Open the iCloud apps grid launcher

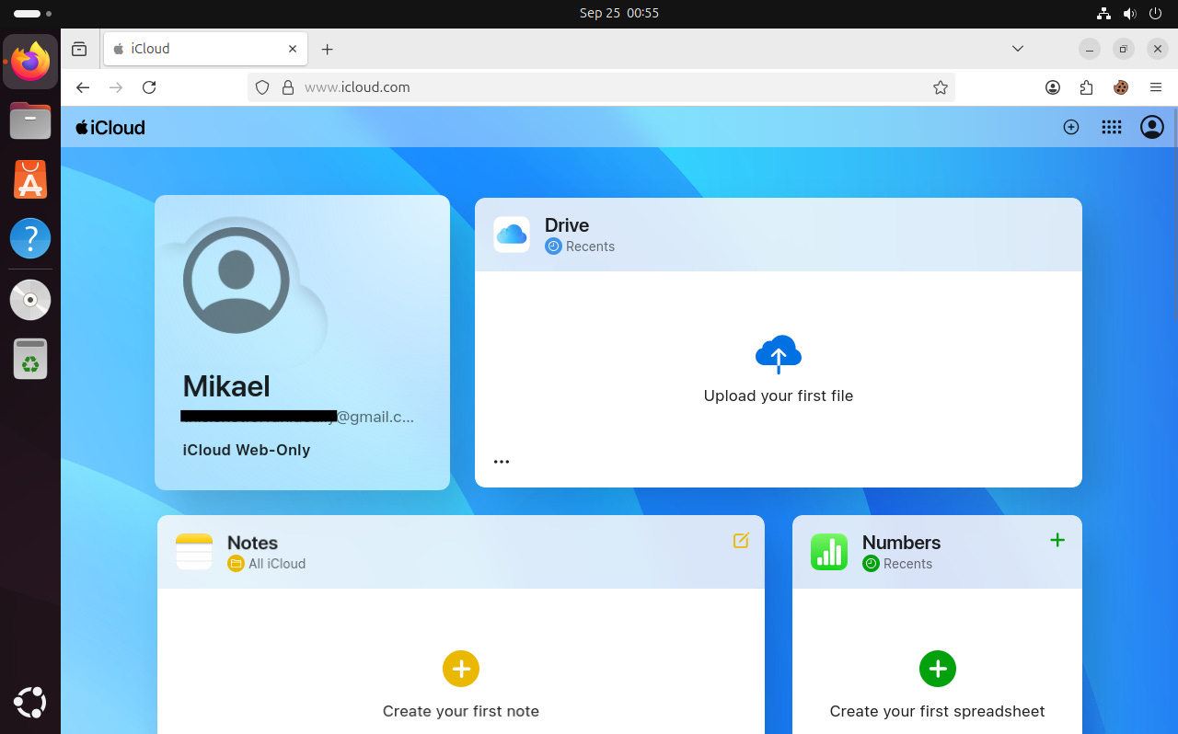coord(1112,128)
